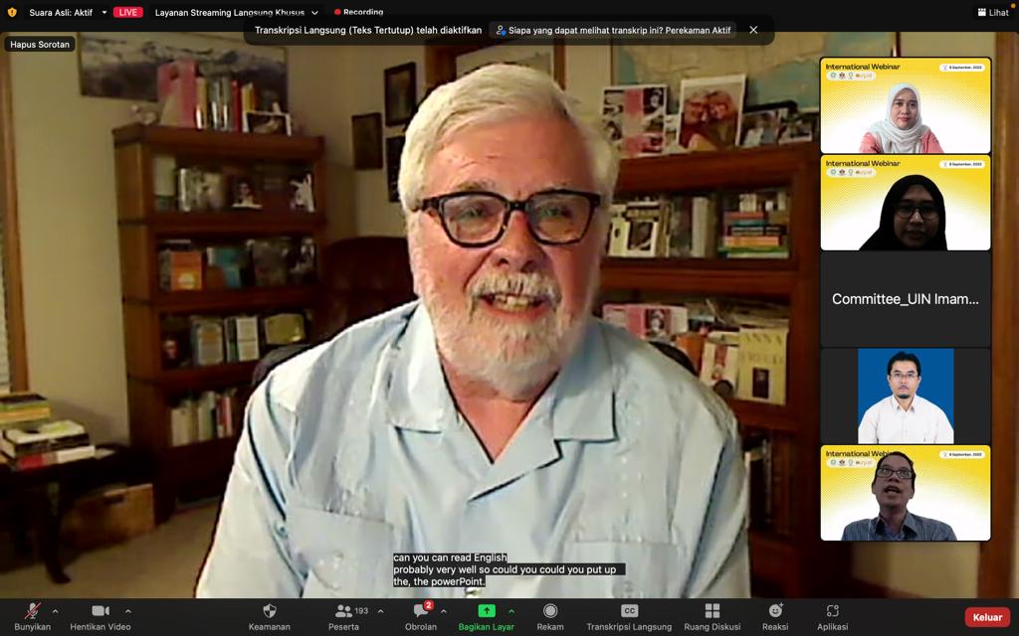
Task: Open the Peserta participants panel
Action: coord(344,611)
